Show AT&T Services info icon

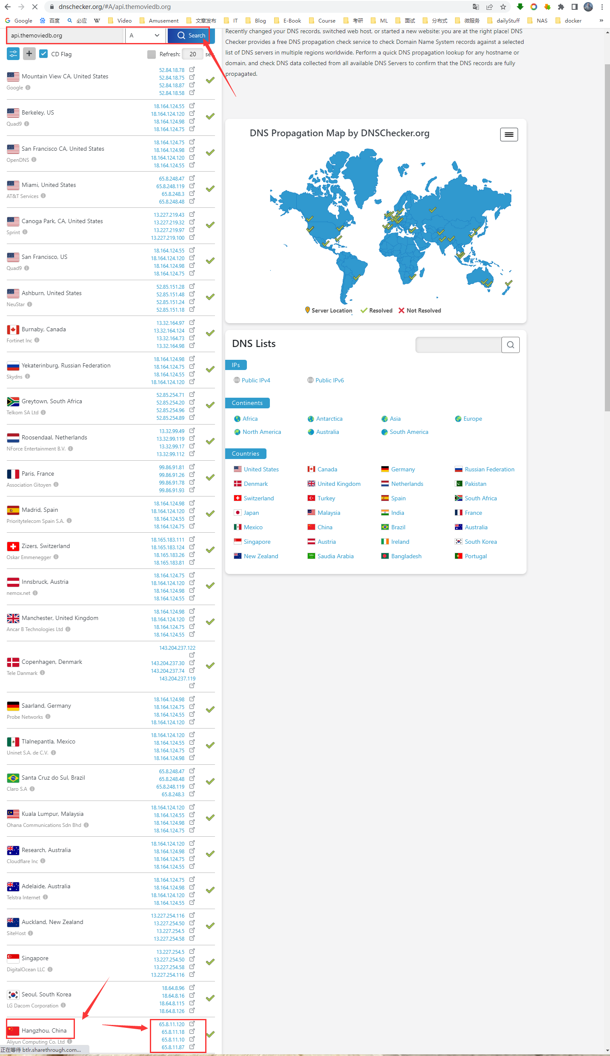tap(43, 196)
